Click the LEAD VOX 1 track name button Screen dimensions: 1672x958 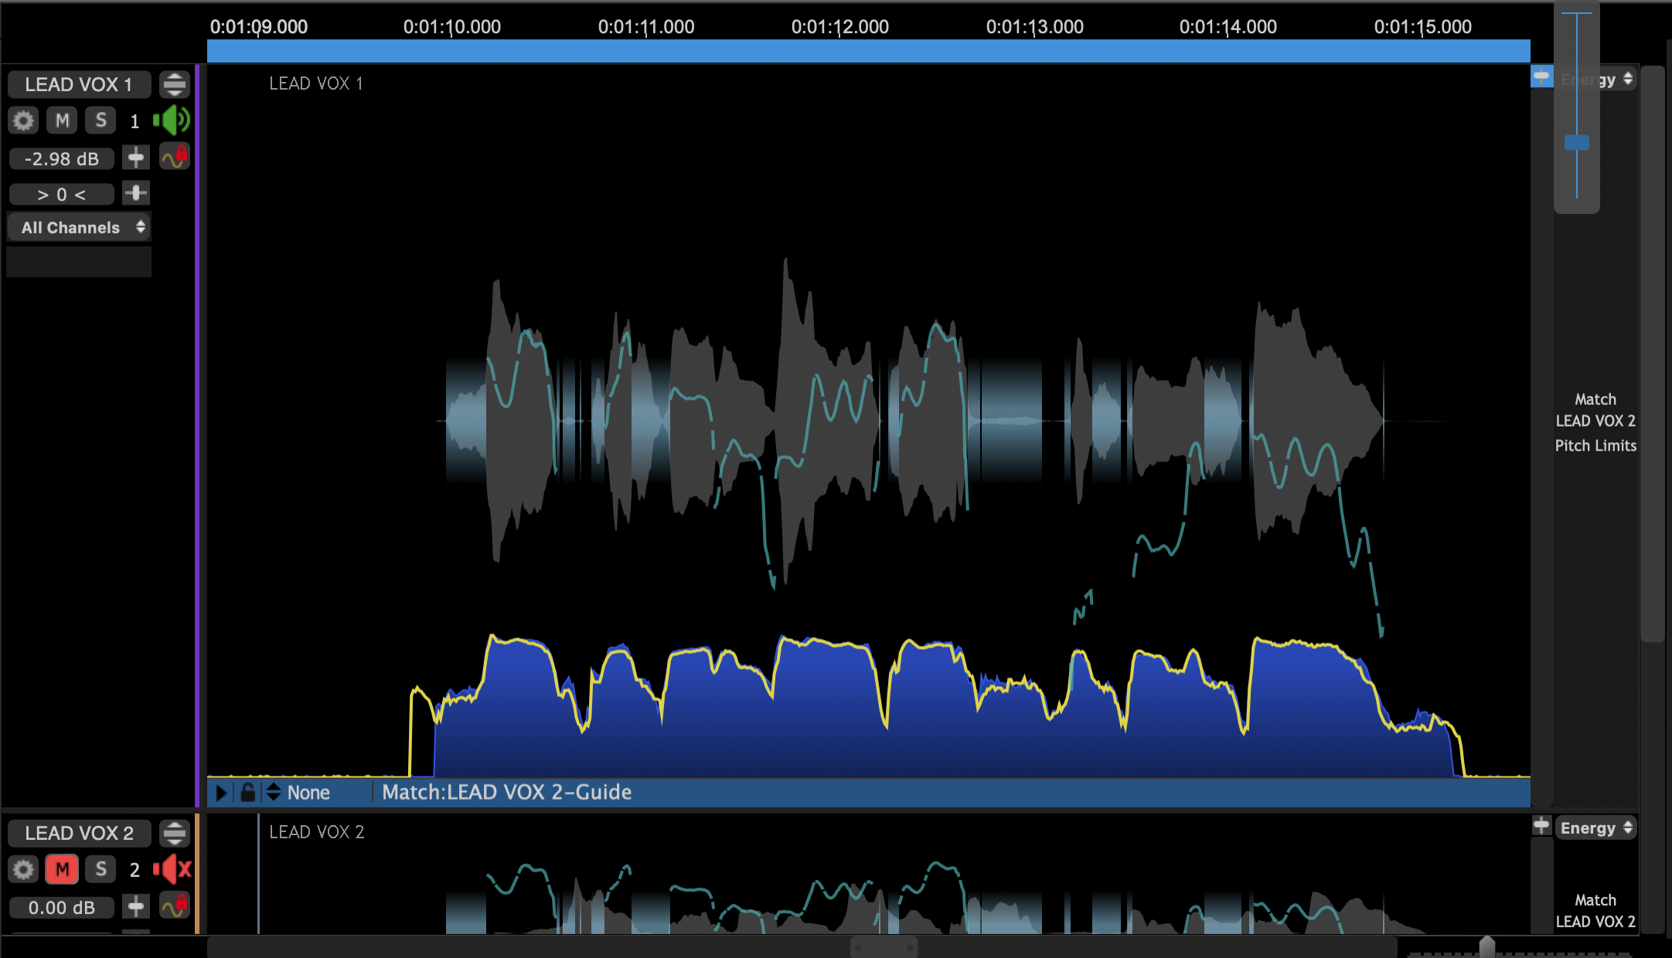pos(79,84)
